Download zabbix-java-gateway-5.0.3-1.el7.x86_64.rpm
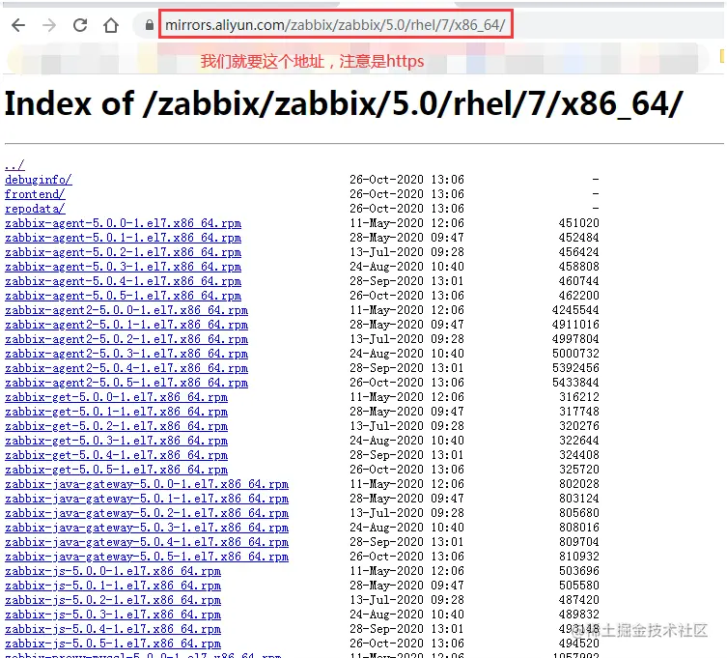727x658 pixels. click(147, 528)
